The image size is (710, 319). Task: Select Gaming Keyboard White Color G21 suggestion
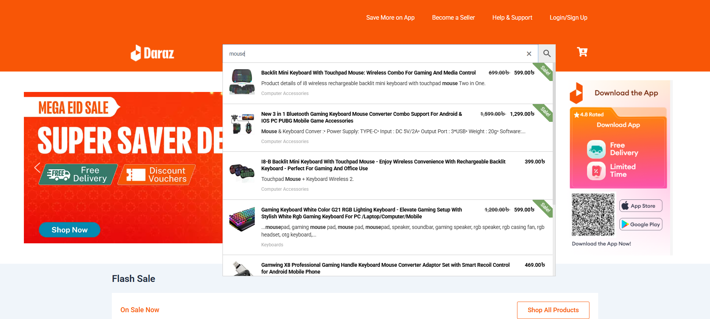[x=388, y=227]
